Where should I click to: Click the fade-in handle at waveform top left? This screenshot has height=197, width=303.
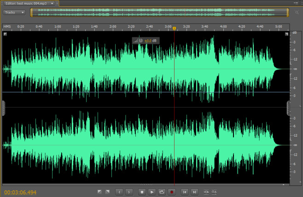pyautogui.click(x=5, y=34)
